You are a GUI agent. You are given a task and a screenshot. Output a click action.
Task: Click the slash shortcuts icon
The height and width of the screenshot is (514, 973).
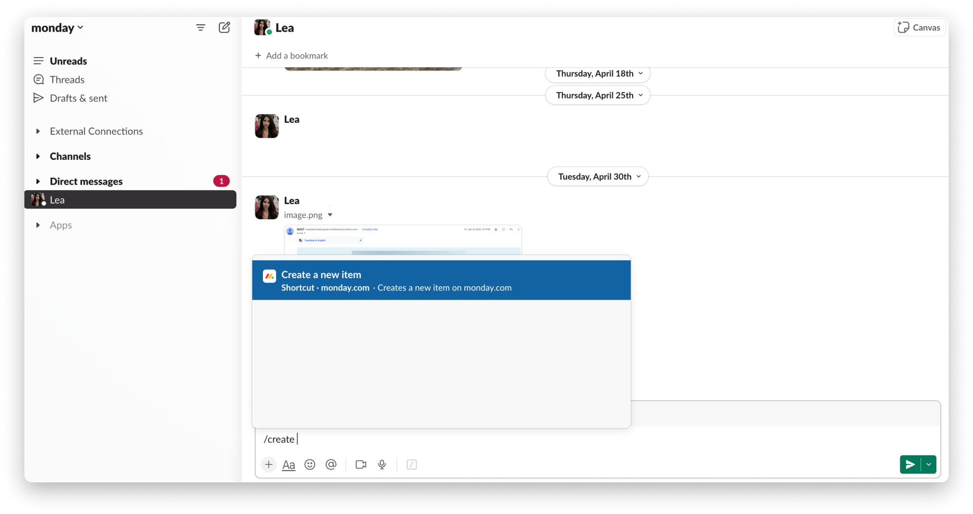[412, 465]
